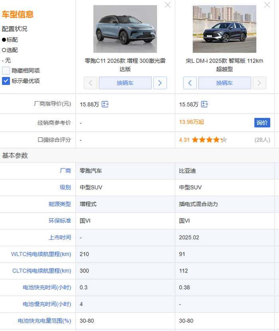Uncheck the 标示最优项 checkbox
The image size is (279, 331).
pos(6,81)
